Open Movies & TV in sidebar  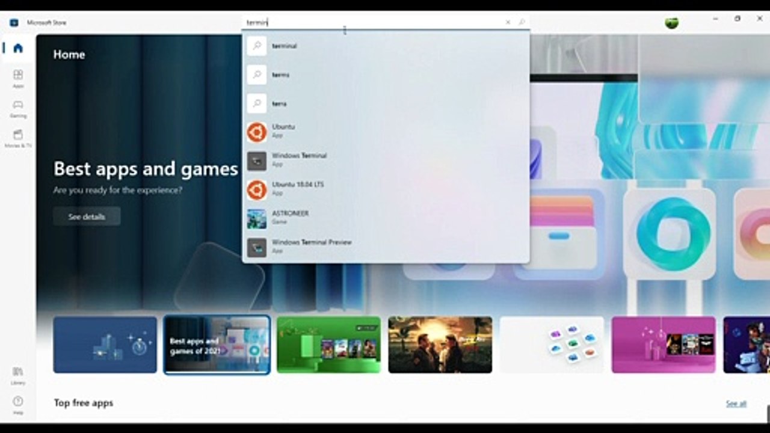18,138
